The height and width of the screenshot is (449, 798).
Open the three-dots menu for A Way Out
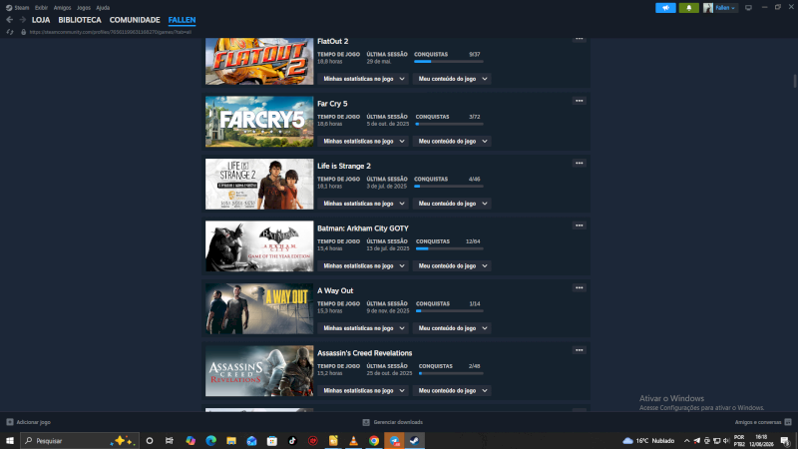coord(580,287)
